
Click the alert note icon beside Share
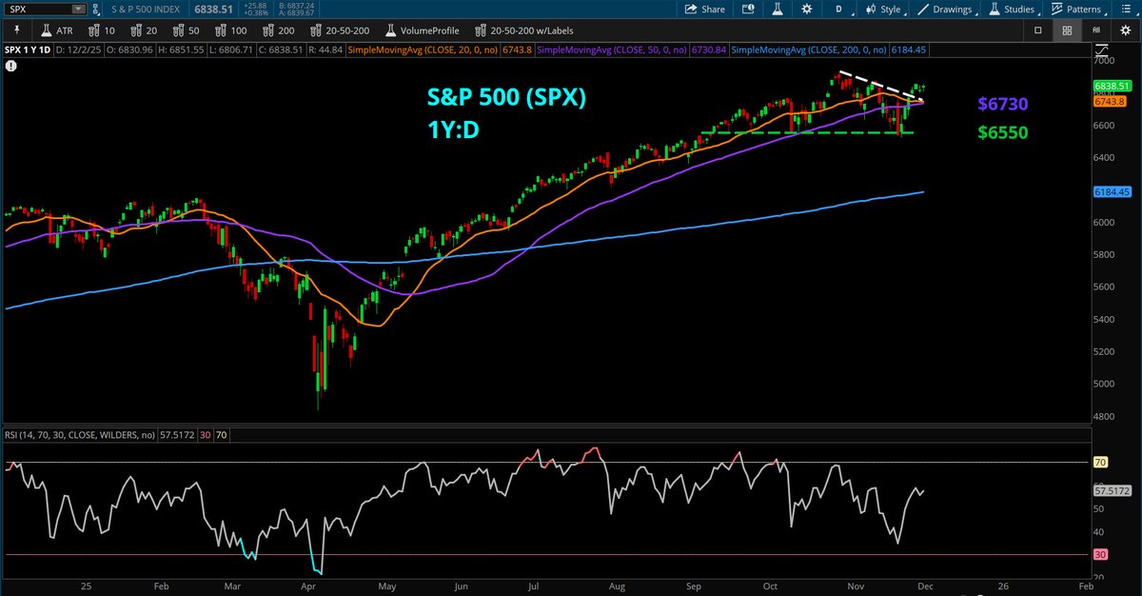pos(748,9)
